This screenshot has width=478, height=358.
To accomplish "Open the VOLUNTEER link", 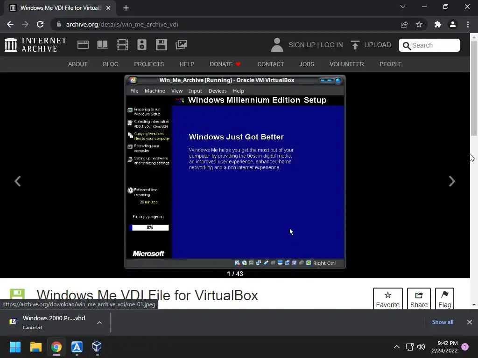I will click(x=347, y=64).
